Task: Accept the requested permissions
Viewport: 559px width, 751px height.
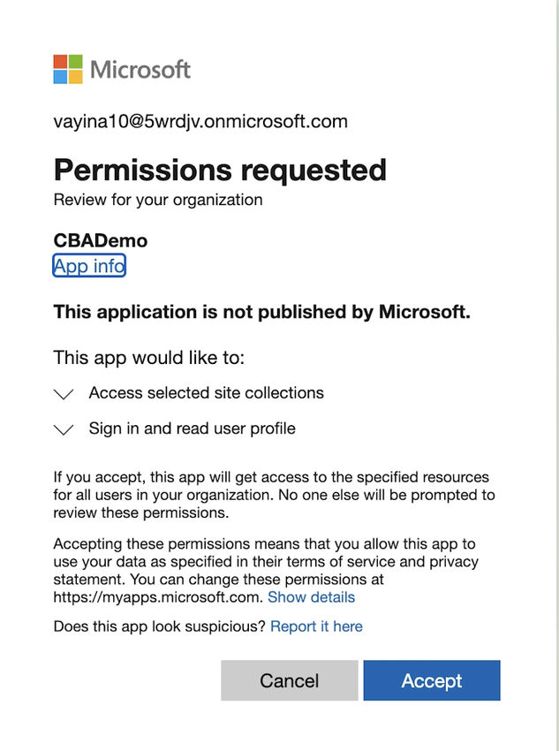Action: pos(432,680)
